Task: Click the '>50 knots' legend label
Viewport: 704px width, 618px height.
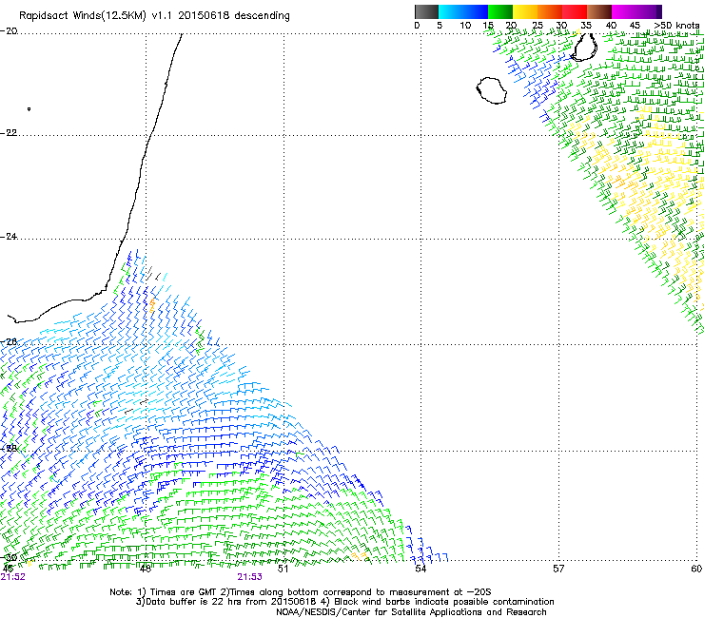Action: [x=676, y=26]
